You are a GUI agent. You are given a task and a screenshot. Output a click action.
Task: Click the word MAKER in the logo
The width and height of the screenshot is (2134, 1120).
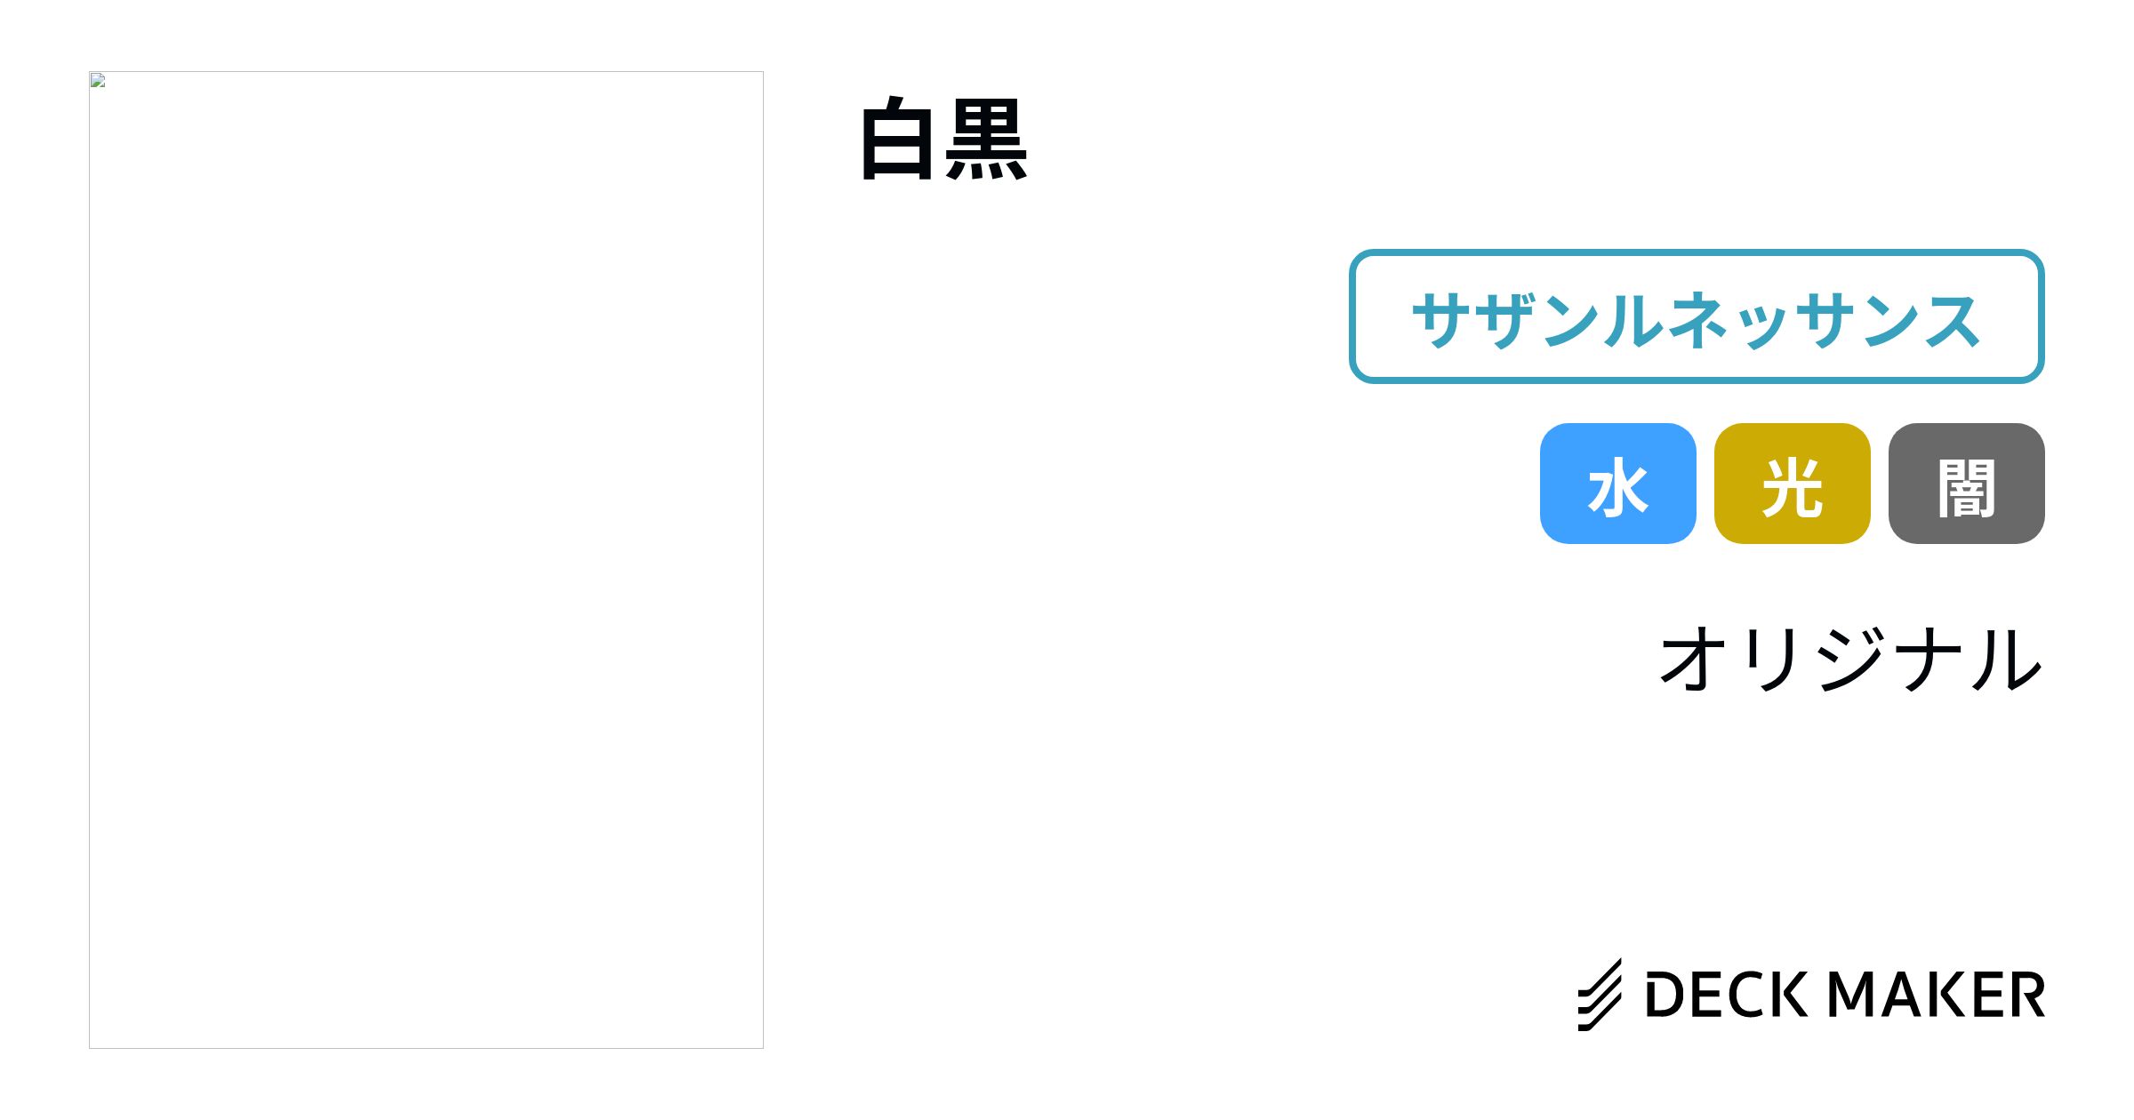(1937, 995)
